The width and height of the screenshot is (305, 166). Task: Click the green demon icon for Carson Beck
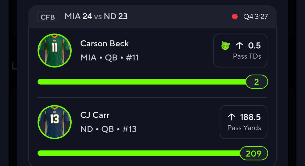(x=225, y=46)
